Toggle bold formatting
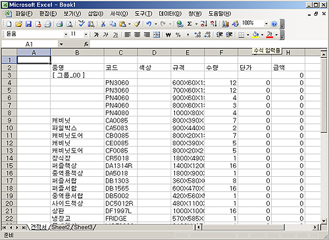Viewport: 329px width, 240px height. tap(96, 35)
